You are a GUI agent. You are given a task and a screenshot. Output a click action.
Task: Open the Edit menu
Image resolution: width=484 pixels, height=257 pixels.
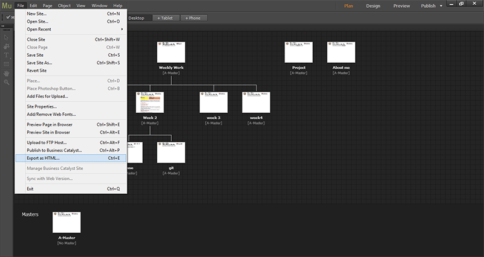[x=33, y=5]
